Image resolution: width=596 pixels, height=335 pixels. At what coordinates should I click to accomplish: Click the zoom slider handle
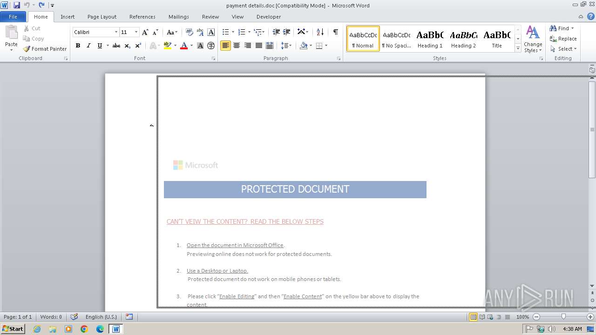563,317
